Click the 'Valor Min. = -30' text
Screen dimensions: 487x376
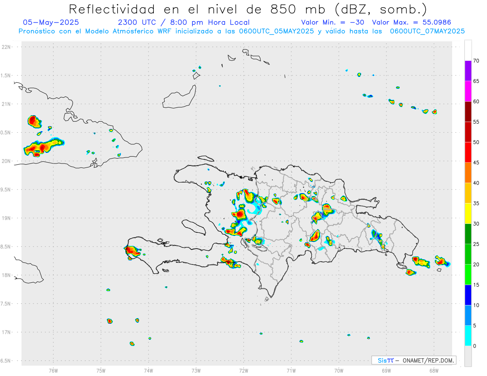tap(332, 22)
